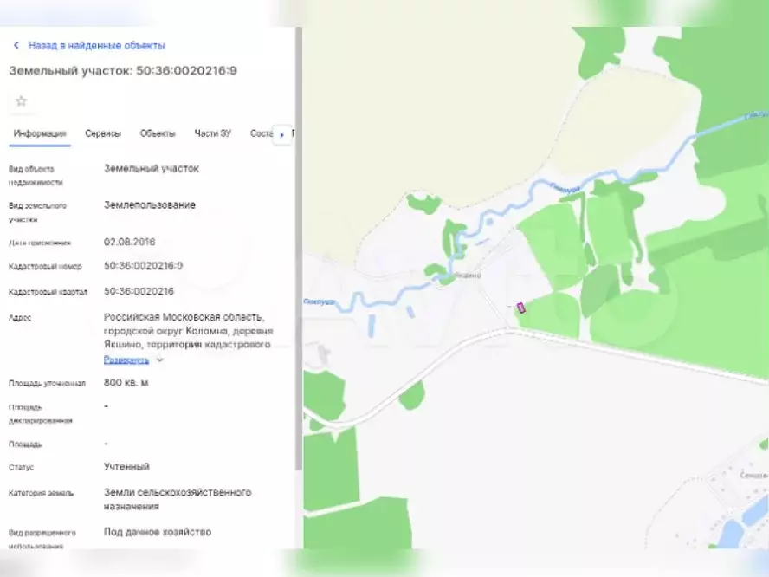Screen dimensions: 769x577
Task: Click the heading Земельный участок: 50:36:0020216:9
Action: tap(123, 71)
